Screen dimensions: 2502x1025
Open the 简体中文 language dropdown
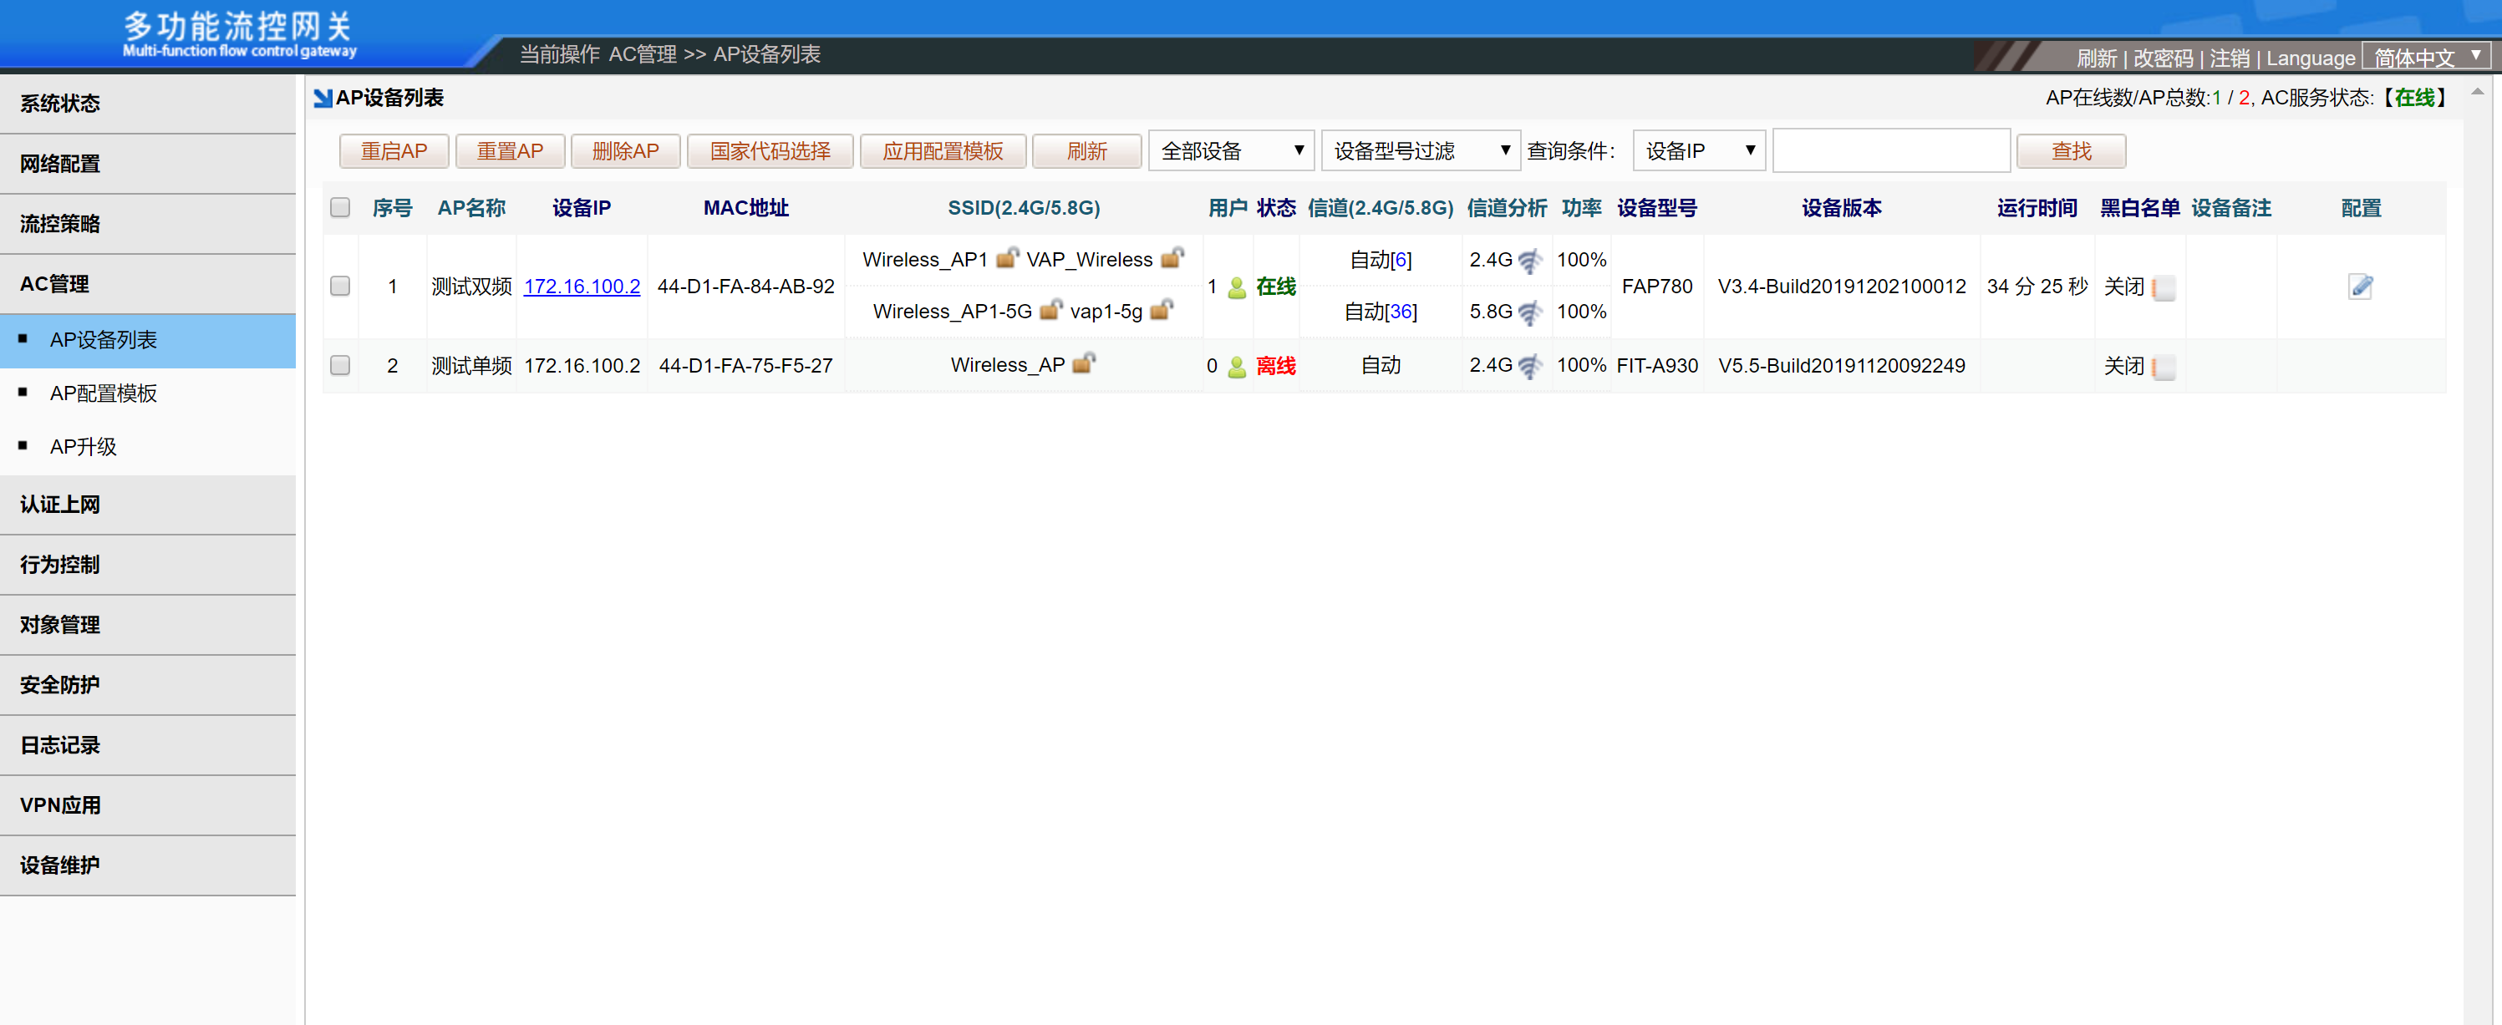[x=2426, y=58]
